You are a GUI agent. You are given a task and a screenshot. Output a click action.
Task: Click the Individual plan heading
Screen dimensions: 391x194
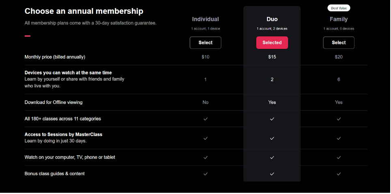click(x=205, y=19)
